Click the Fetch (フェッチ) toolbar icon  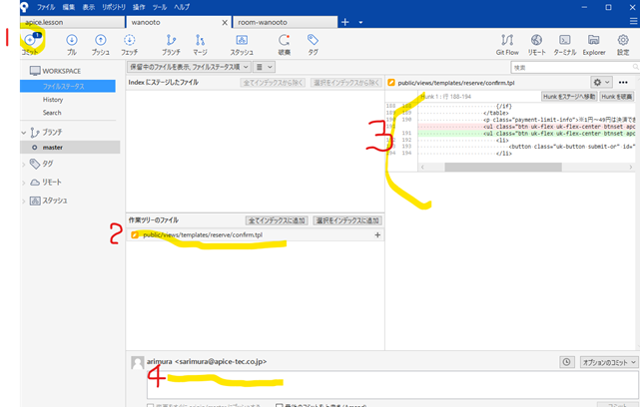click(130, 40)
